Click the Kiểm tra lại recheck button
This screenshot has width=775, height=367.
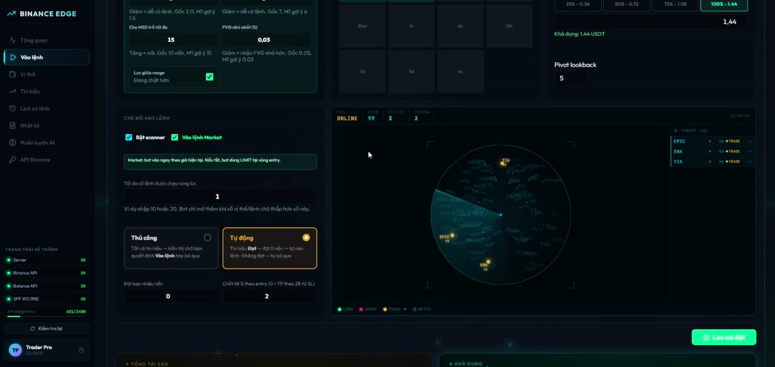47,328
